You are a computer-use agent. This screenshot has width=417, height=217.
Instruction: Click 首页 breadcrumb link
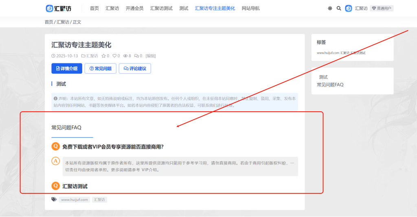49,22
